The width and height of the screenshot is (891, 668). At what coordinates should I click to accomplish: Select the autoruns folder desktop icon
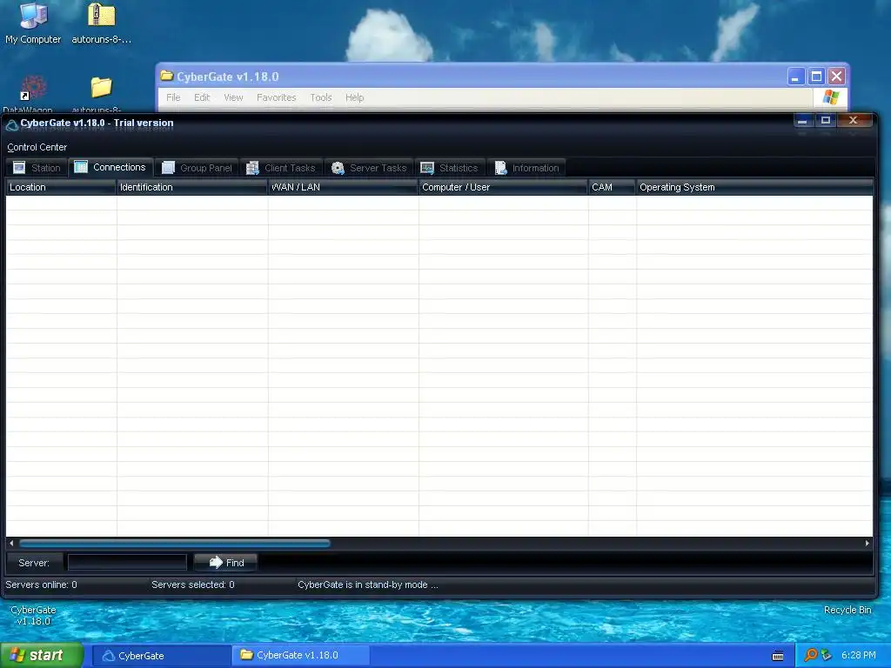(101, 94)
